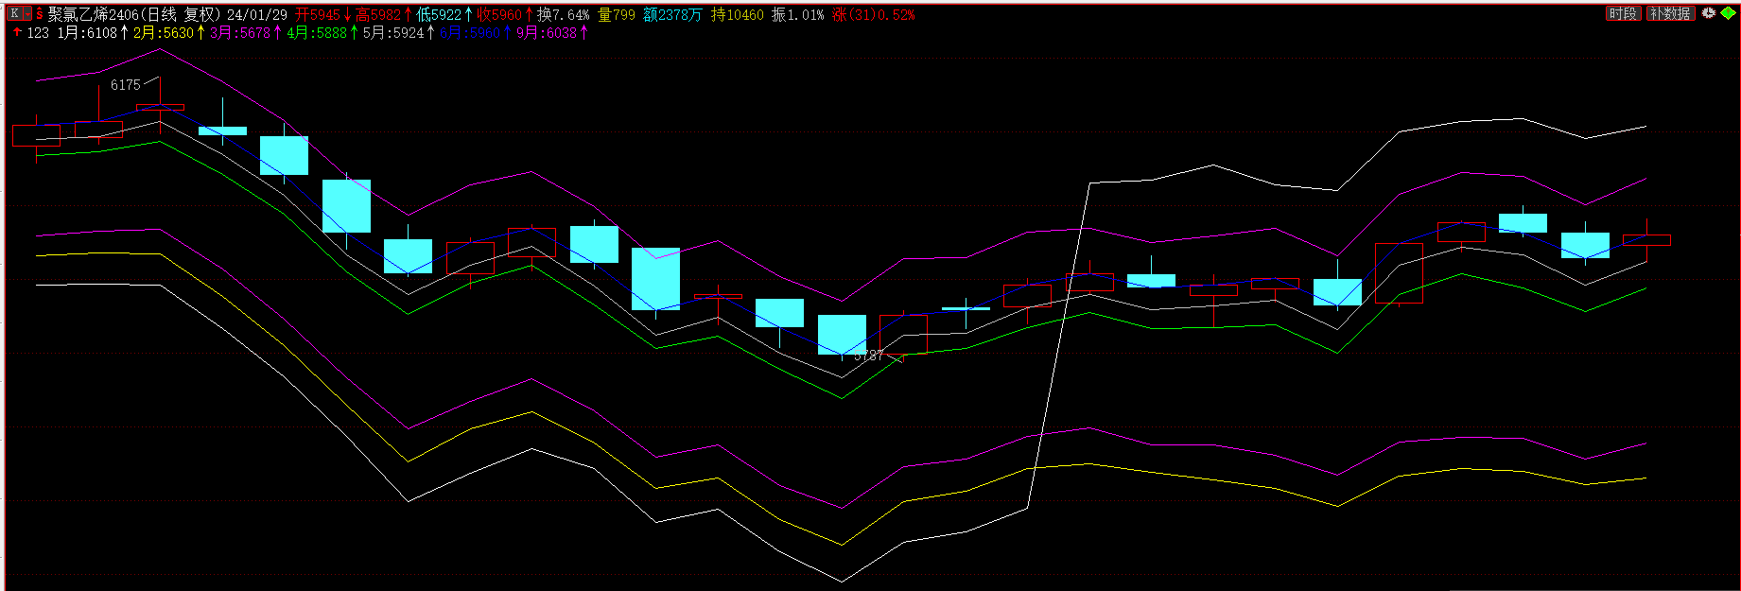
Task: Open the dropdown arrow beside the K icon
Action: [x=26, y=14]
